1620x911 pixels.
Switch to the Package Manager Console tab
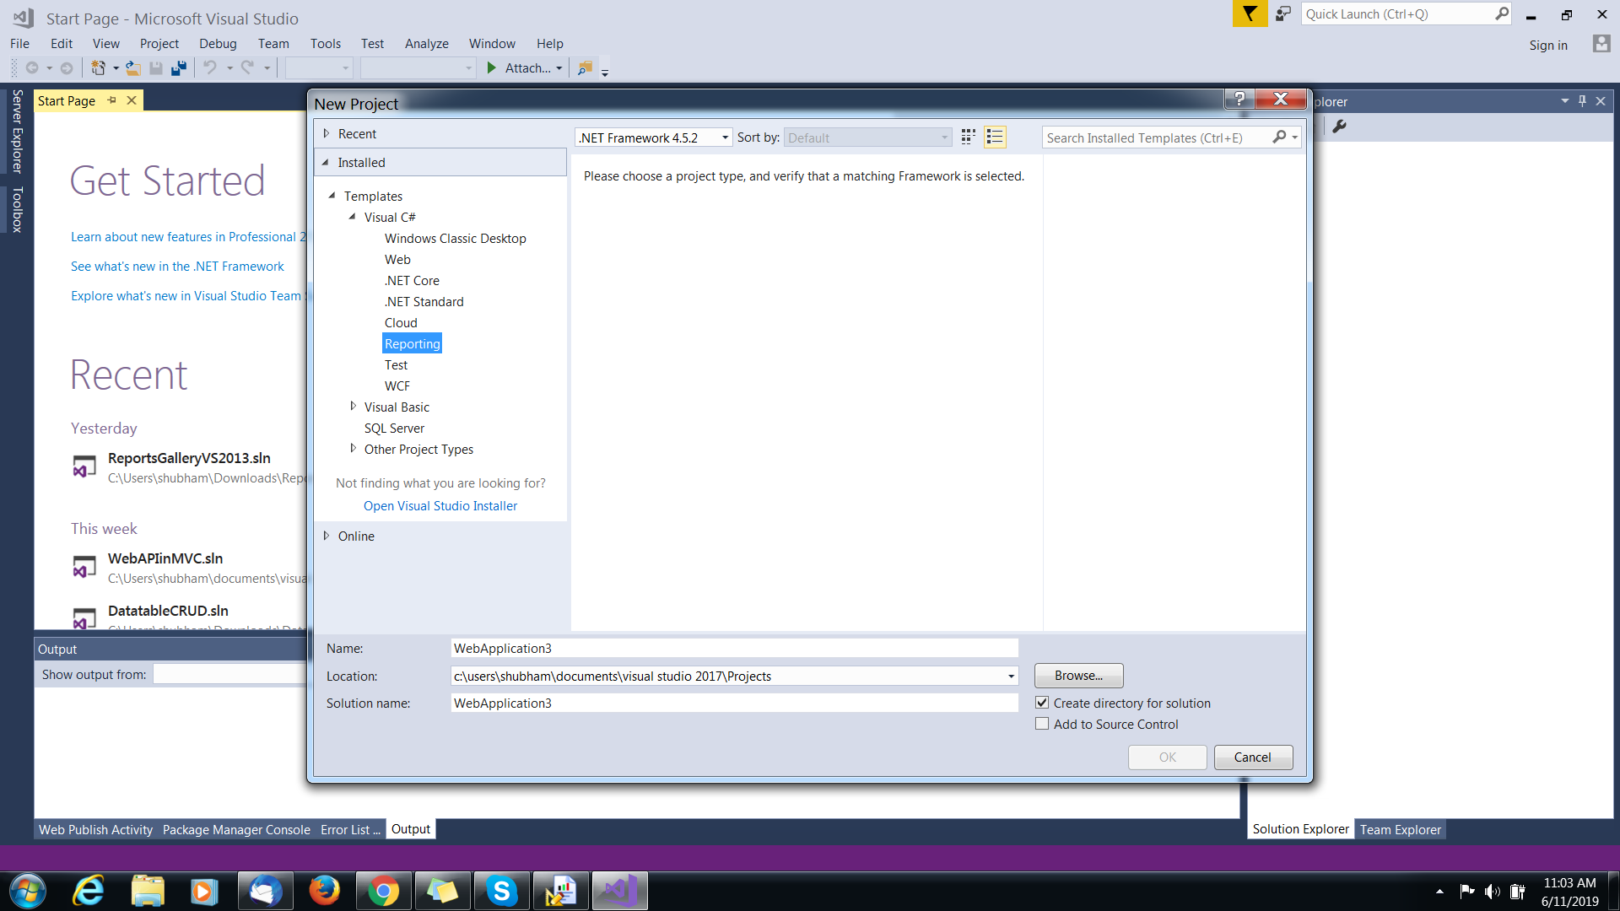click(x=236, y=829)
